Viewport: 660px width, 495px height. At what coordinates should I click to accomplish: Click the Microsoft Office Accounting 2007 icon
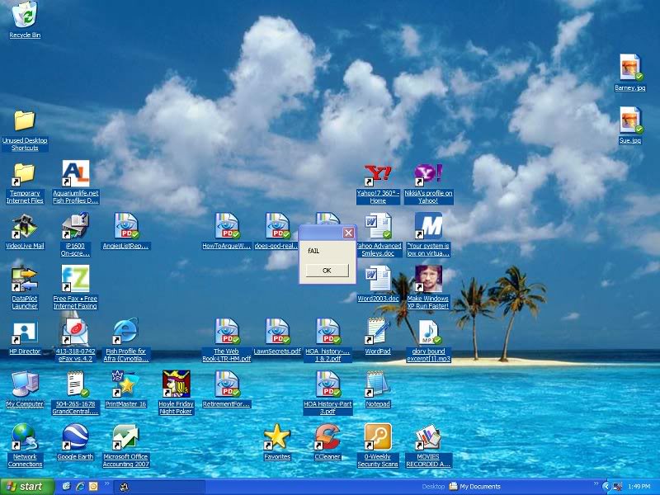[125, 437]
